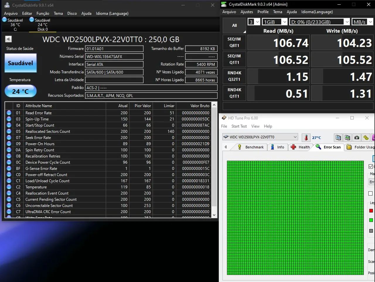Open the Função menu in CrystalDiskInfo
Image resolution: width=375 pixels, height=282 pixels.
(43, 13)
